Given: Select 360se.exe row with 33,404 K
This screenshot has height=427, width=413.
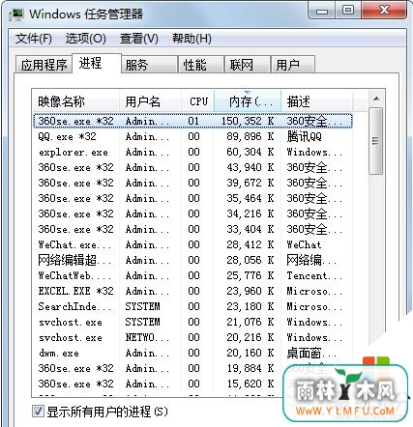Looking at the screenshot, I should pos(192,229).
